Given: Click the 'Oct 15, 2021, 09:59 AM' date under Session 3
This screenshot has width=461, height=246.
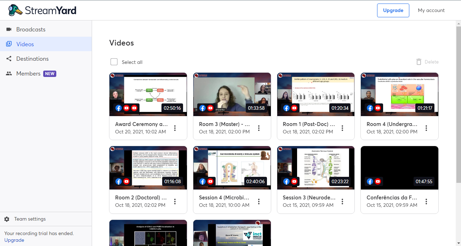Looking at the screenshot, I should [308, 205].
